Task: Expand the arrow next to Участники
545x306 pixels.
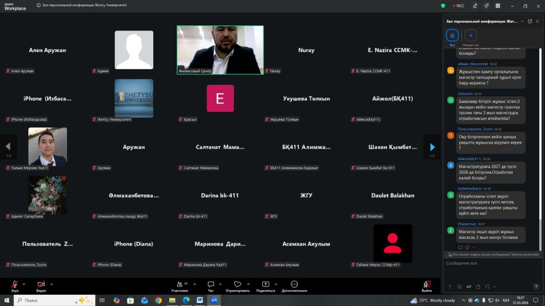Action: (195, 284)
